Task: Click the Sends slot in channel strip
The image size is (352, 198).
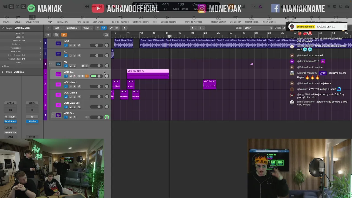Action: (x=9, y=128)
